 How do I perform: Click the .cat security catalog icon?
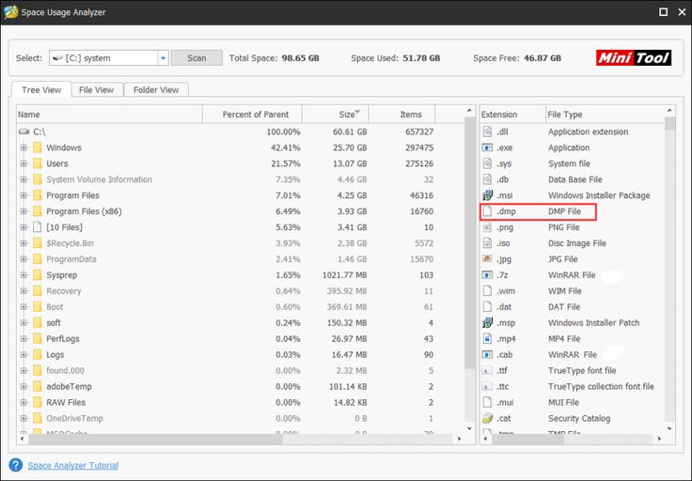tap(487, 418)
